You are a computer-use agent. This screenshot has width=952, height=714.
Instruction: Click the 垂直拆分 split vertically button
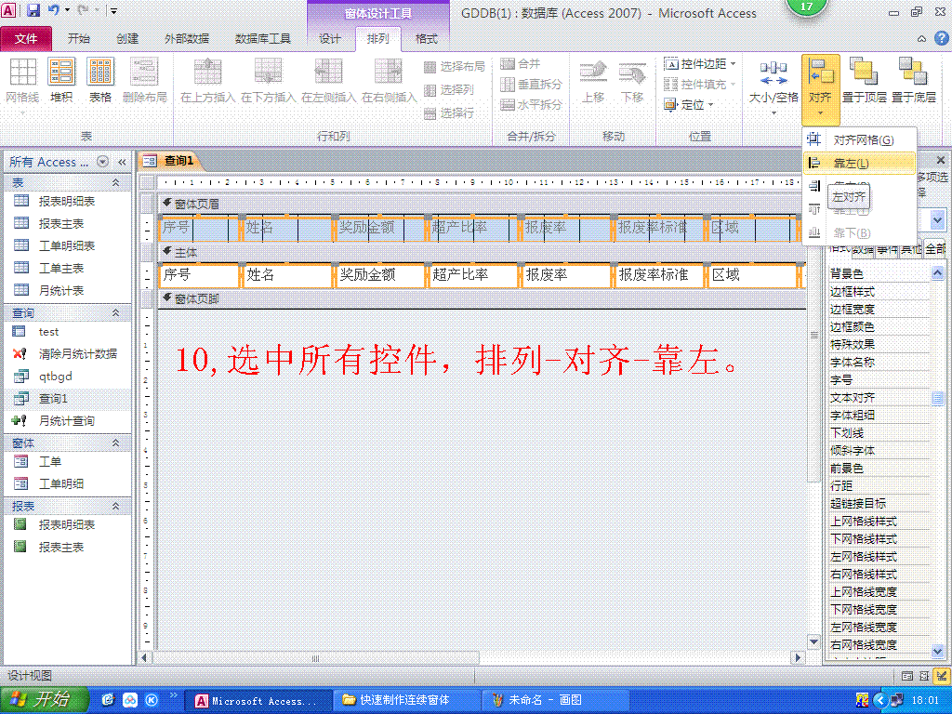point(531,85)
